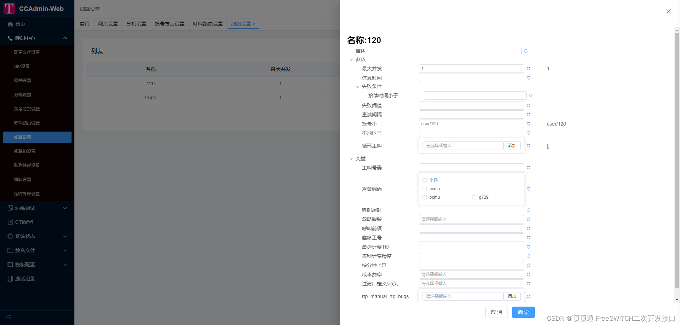The height and width of the screenshot is (325, 680).
Task: Click the refresh icon beside 描述 field
Action: click(526, 51)
